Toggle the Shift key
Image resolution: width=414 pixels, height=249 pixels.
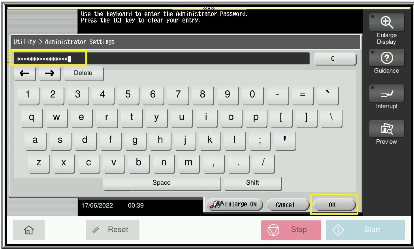pyautogui.click(x=252, y=183)
